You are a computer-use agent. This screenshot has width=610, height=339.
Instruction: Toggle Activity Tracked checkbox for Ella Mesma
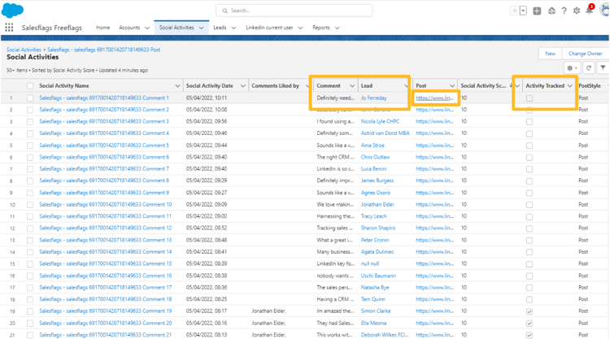pos(529,324)
